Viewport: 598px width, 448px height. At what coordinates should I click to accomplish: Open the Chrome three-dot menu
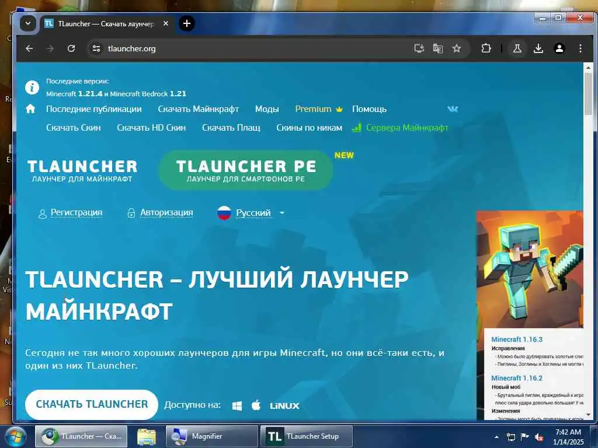click(580, 48)
